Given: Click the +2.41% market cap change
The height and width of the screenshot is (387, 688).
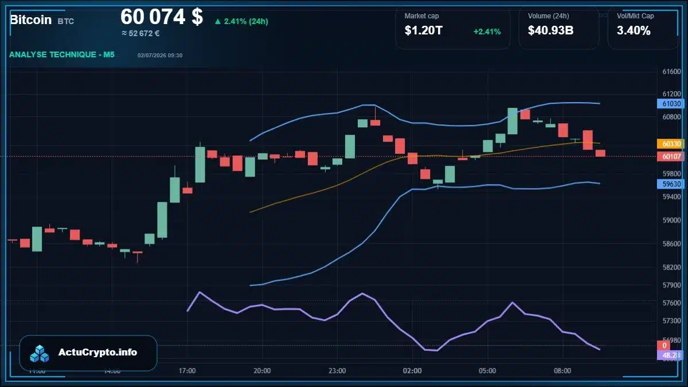Looking at the screenshot, I should (487, 32).
